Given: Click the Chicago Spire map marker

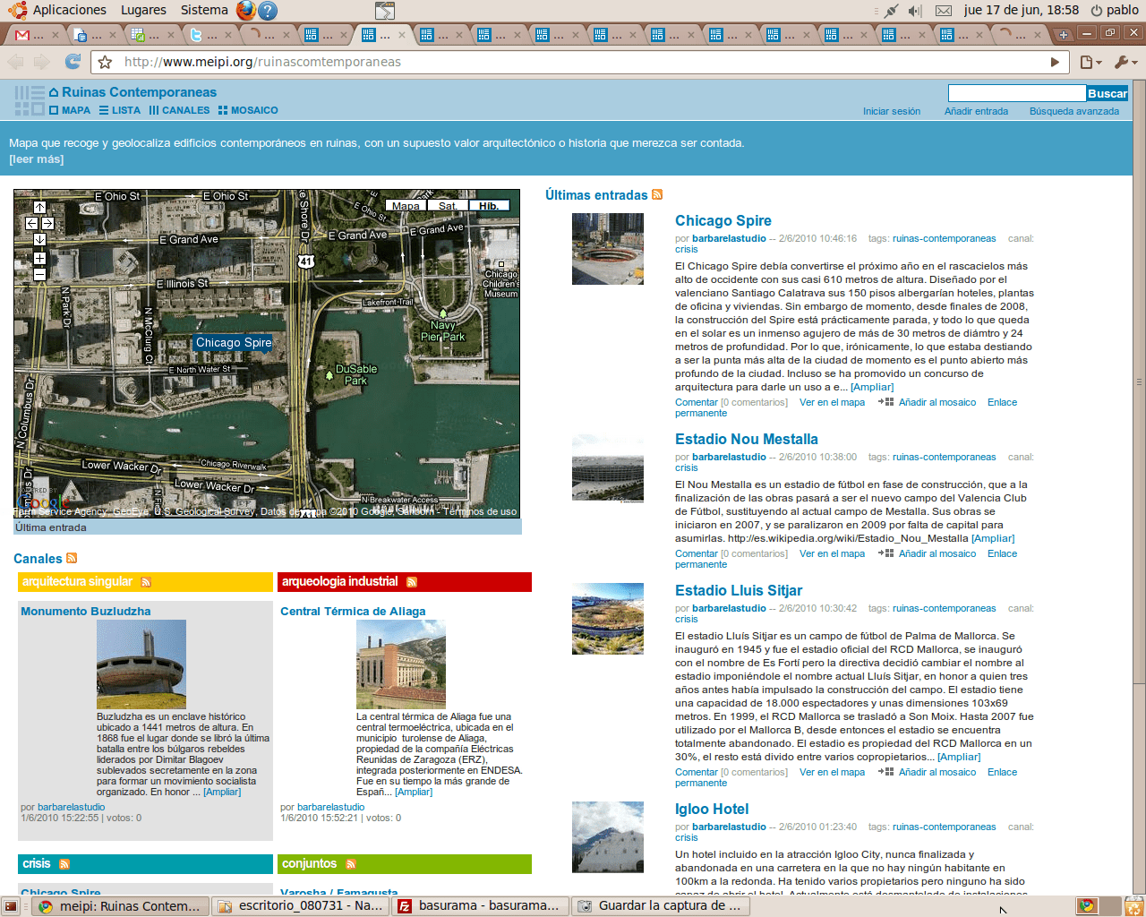Looking at the screenshot, I should (x=234, y=343).
